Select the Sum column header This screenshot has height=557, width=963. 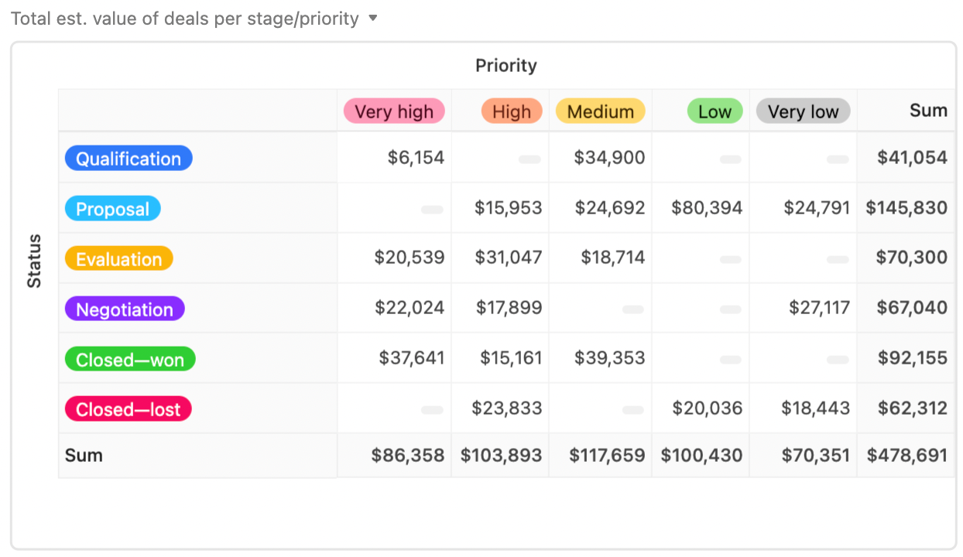point(928,111)
